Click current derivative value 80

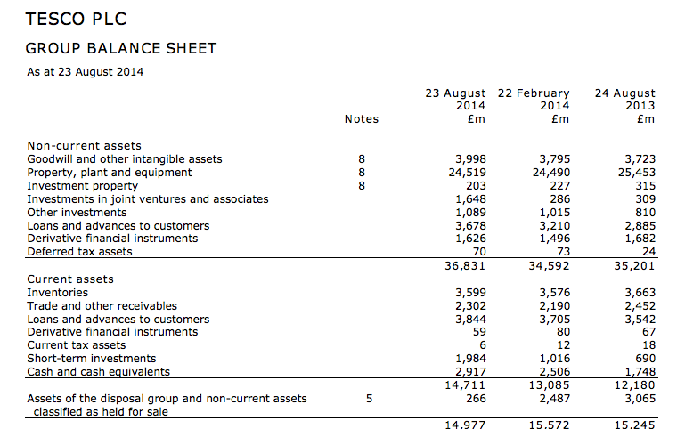click(563, 332)
